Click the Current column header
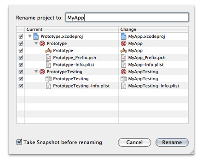This screenshot has height=166, width=203. click(72, 30)
